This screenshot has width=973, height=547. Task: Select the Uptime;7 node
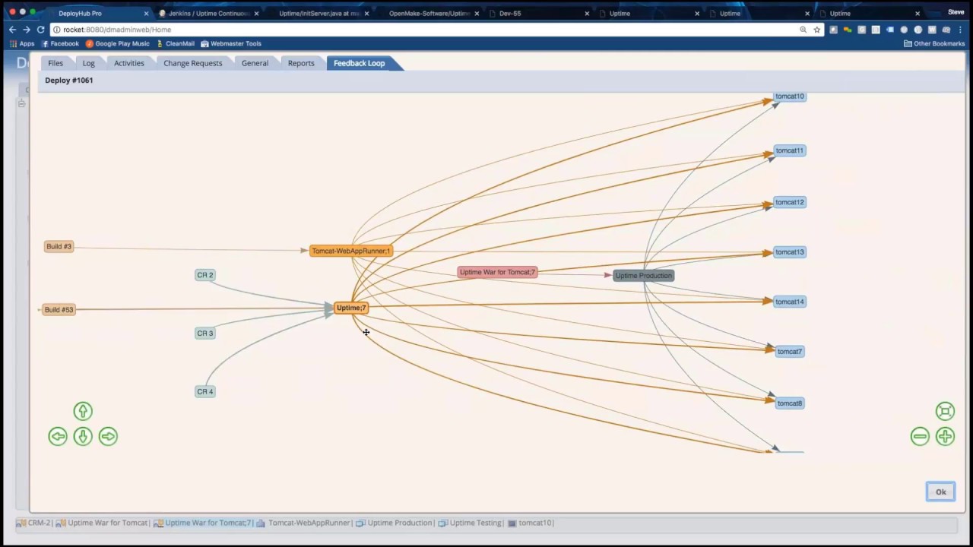[x=351, y=308]
